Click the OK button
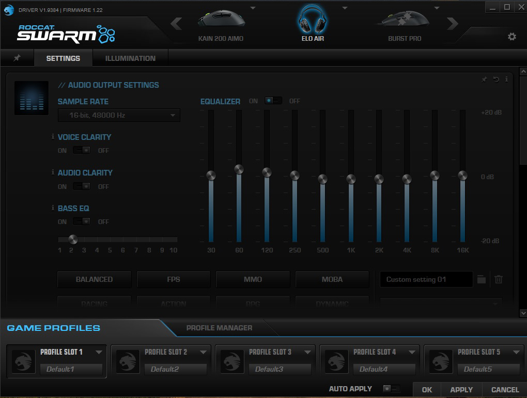This screenshot has width=527, height=398. coord(427,390)
